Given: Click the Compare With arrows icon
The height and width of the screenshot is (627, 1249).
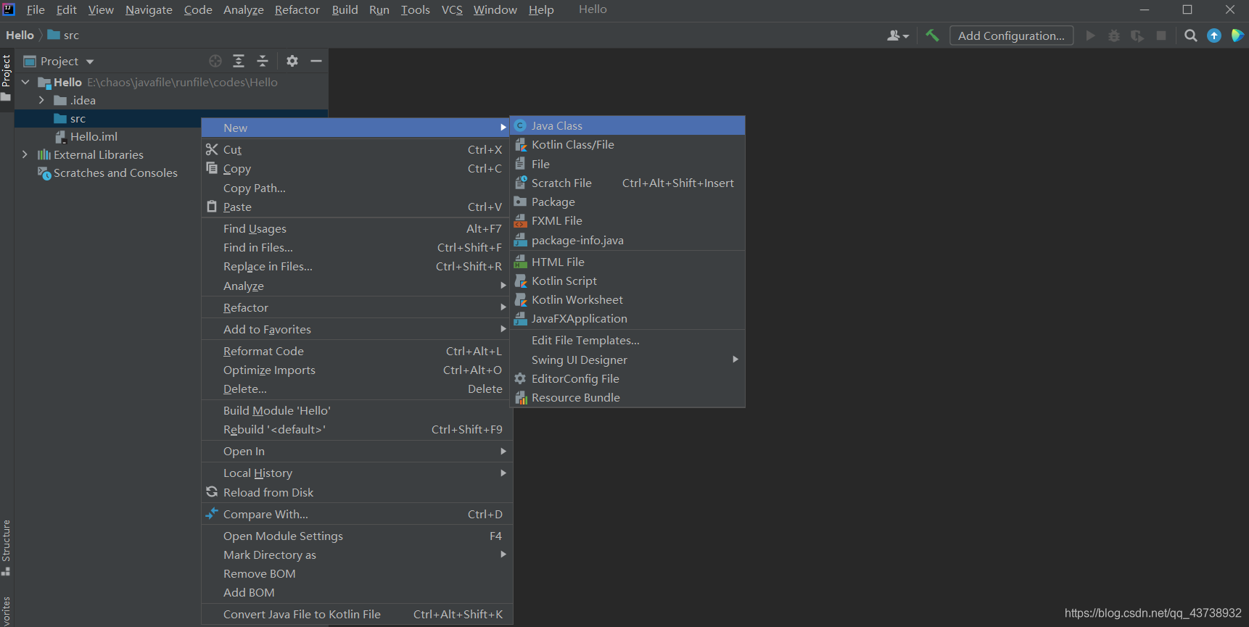Looking at the screenshot, I should coord(212,514).
